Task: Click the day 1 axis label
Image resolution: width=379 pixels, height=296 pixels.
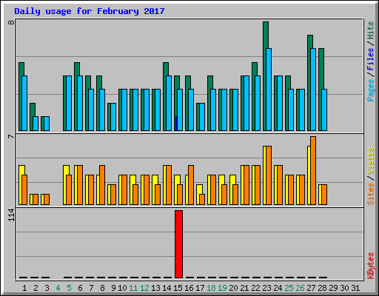Action: click(x=24, y=288)
